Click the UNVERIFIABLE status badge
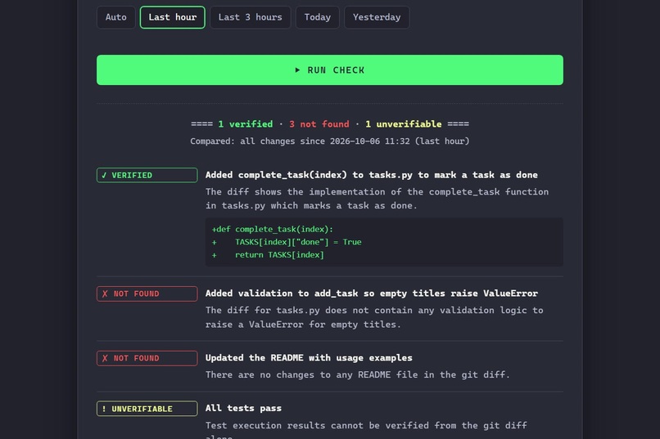This screenshot has height=439, width=660. tap(147, 409)
